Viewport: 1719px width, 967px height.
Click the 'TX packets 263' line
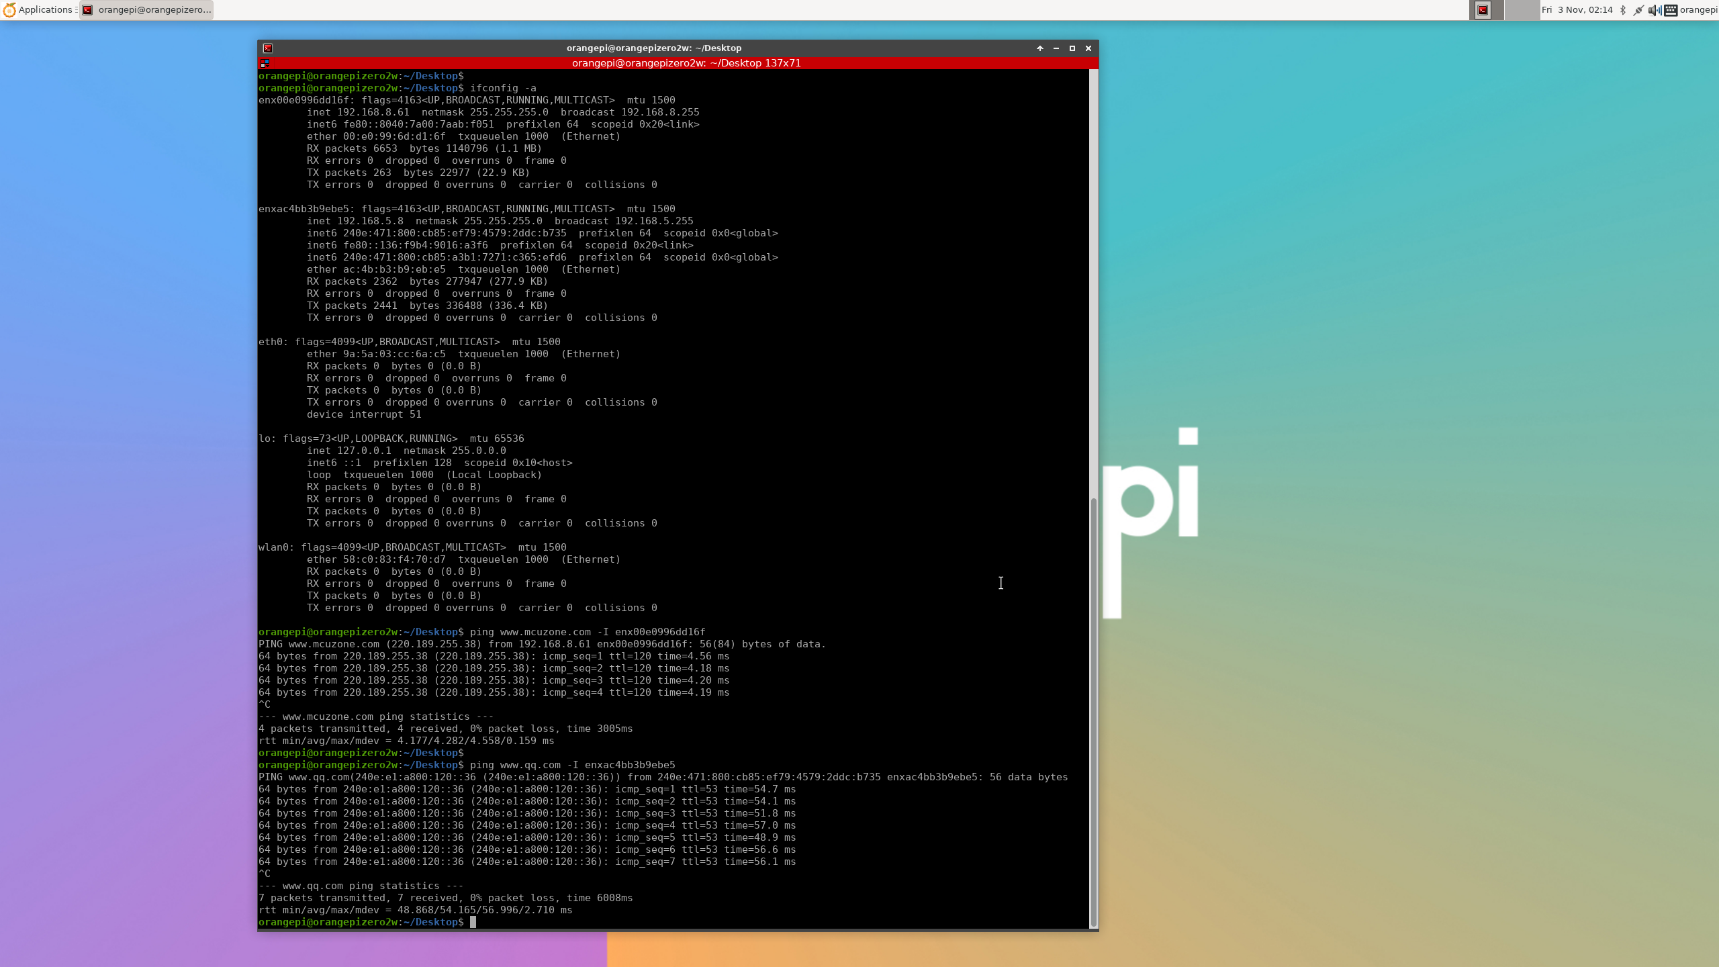coord(418,173)
